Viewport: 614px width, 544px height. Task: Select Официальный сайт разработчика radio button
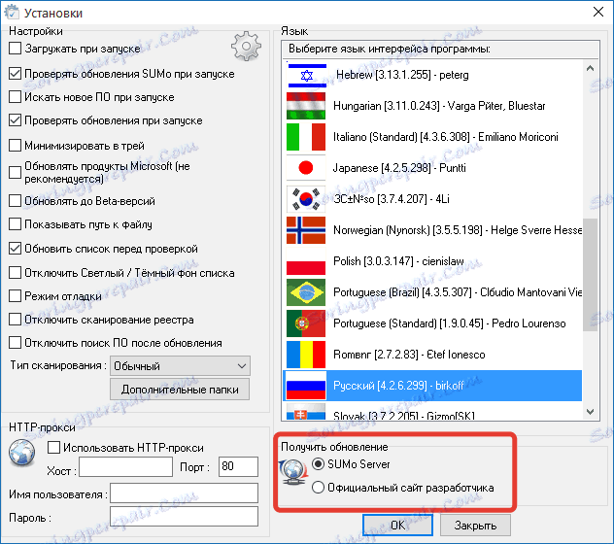[x=318, y=488]
